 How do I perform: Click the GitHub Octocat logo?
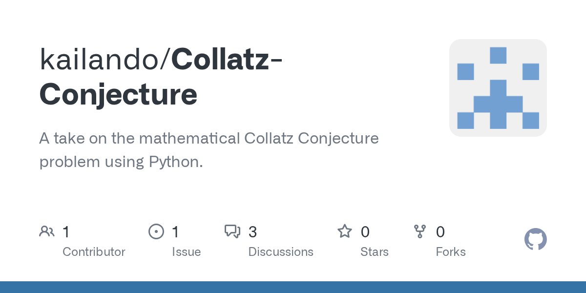(x=535, y=239)
